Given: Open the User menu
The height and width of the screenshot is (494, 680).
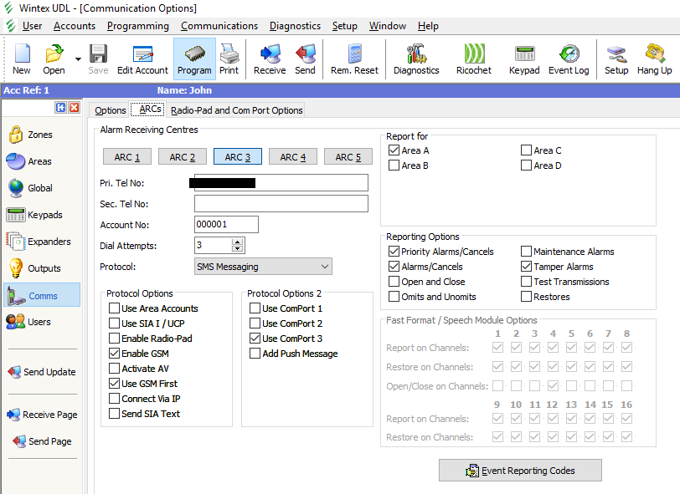Looking at the screenshot, I should click(x=32, y=26).
